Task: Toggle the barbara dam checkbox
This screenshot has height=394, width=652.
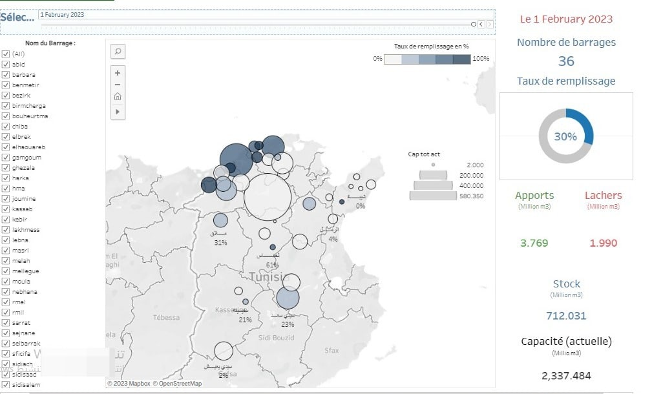Action: [x=6, y=75]
